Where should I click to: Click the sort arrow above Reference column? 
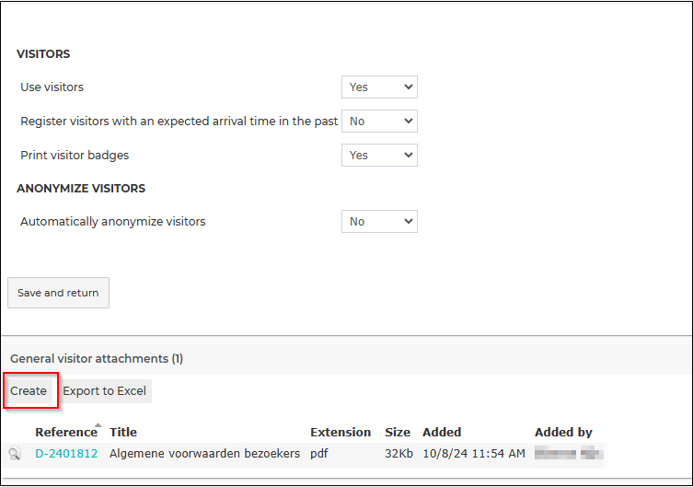98,425
